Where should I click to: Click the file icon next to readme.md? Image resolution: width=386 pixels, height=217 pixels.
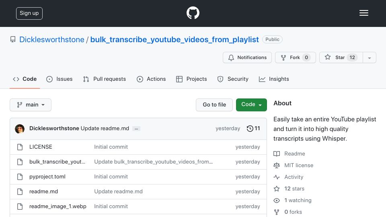[20, 192]
